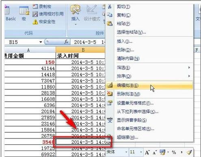Click the cell containing 23146
Image resolution: width=201 pixels, height=157 pixels.
tap(30, 123)
